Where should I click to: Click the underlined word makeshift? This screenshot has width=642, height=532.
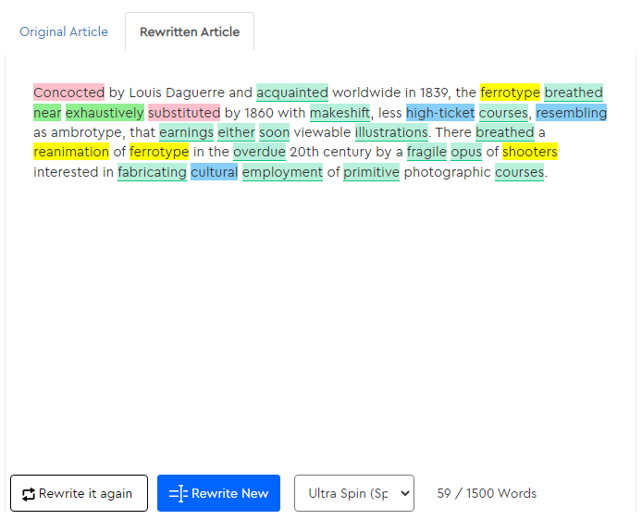(x=340, y=113)
